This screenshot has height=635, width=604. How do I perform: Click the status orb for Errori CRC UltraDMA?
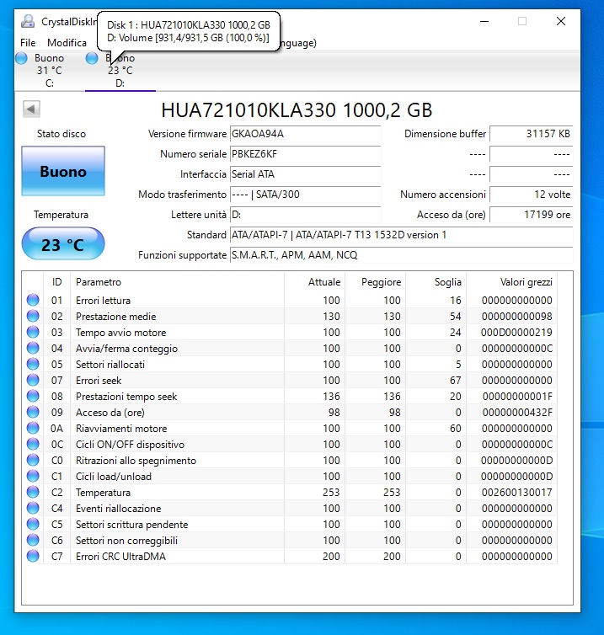pos(33,556)
